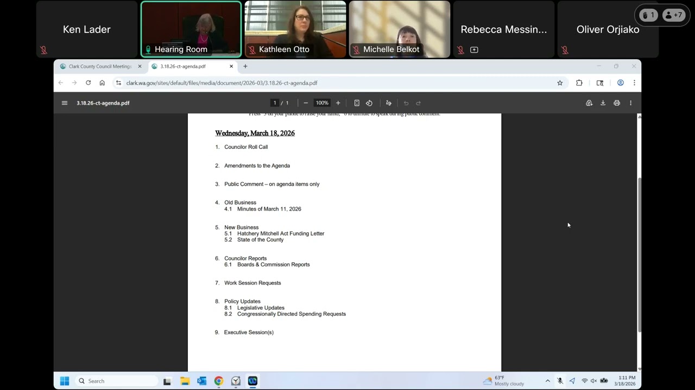Open the browser extensions menu

pos(579,83)
